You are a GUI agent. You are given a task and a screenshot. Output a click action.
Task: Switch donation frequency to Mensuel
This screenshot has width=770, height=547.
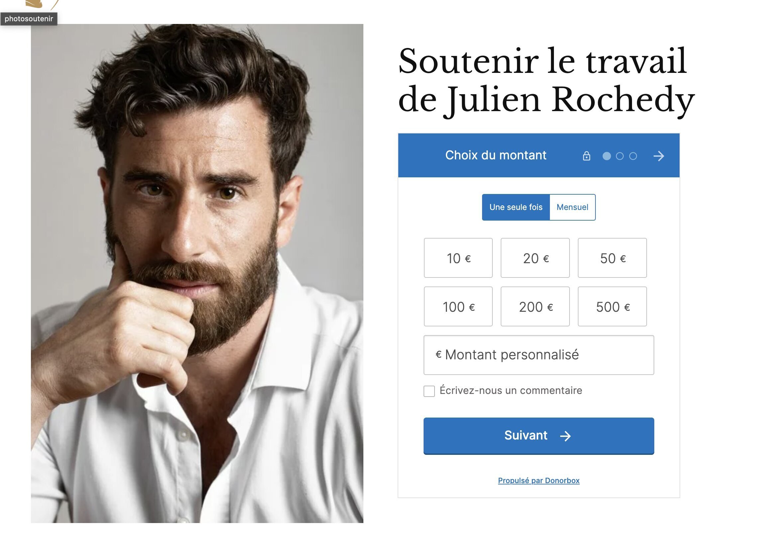tap(572, 207)
